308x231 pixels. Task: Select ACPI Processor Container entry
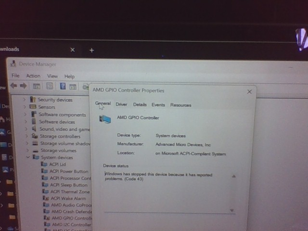71,178
